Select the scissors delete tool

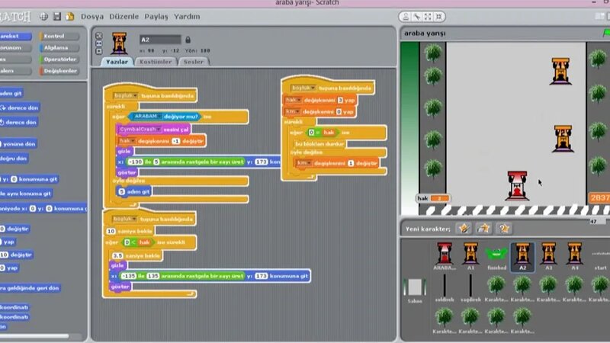[416, 17]
